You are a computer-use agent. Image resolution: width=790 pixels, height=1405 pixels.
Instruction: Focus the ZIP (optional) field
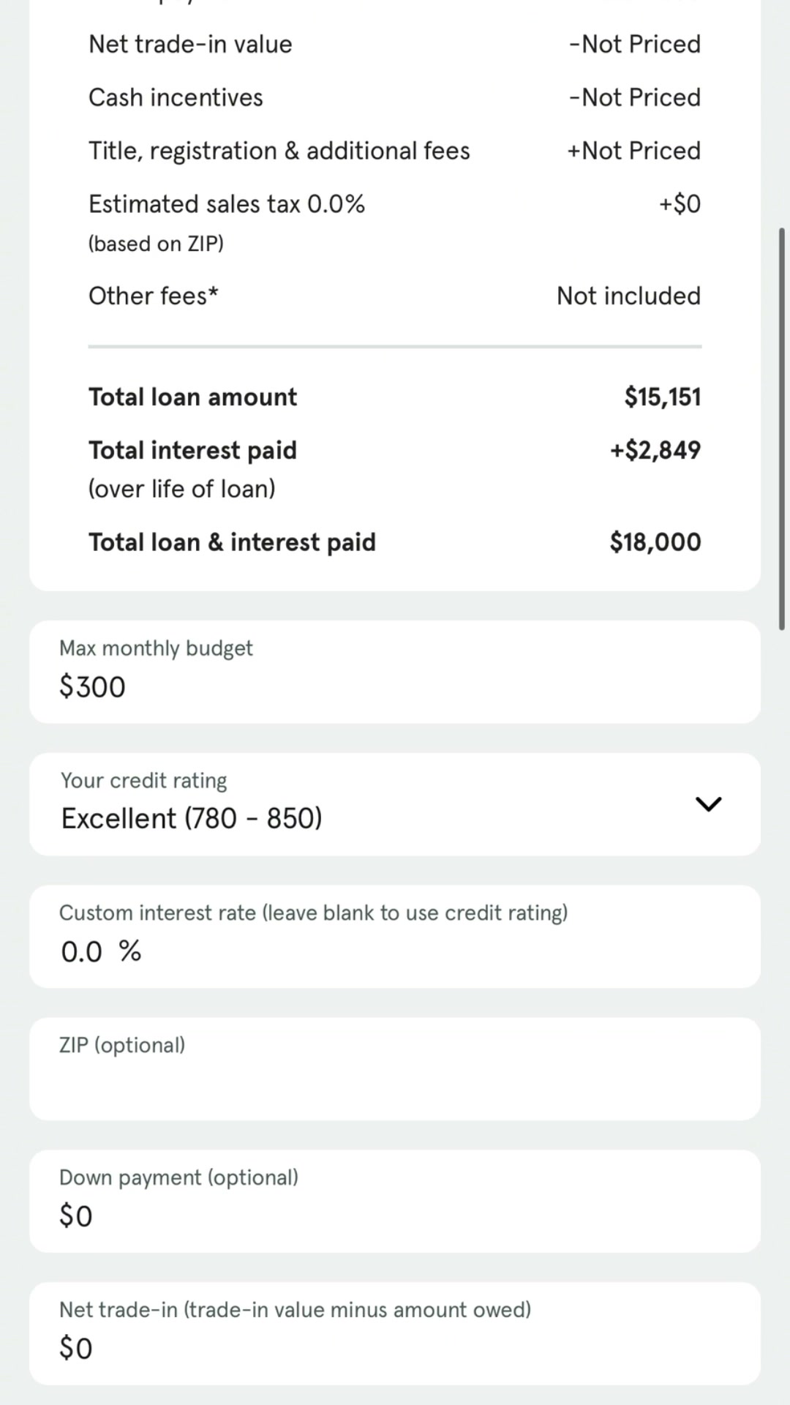click(395, 1068)
